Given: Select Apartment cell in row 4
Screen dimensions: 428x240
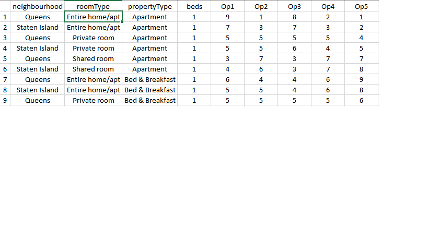Looking at the screenshot, I should (x=150, y=49).
